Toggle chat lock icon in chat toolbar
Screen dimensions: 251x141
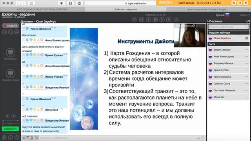click(32, 138)
